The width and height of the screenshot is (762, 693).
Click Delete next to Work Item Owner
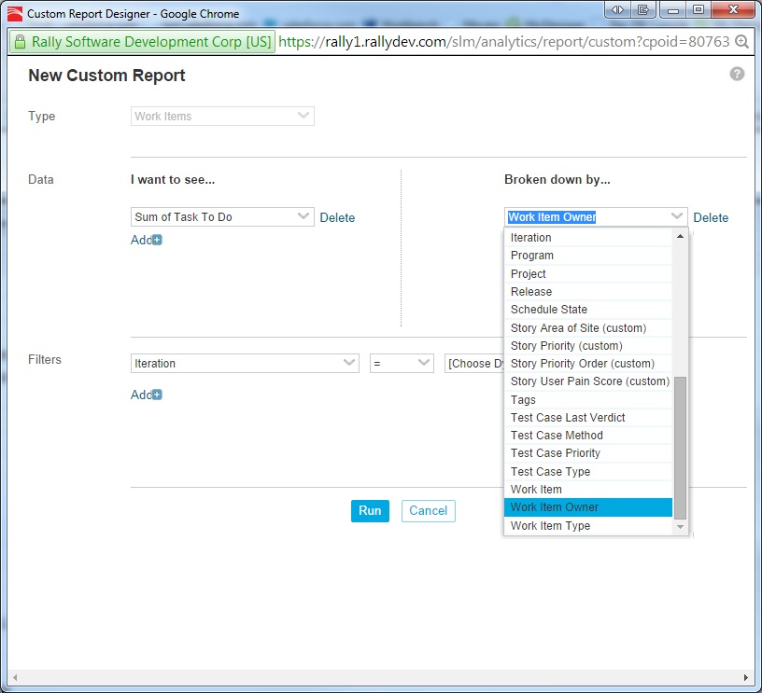[x=712, y=217]
